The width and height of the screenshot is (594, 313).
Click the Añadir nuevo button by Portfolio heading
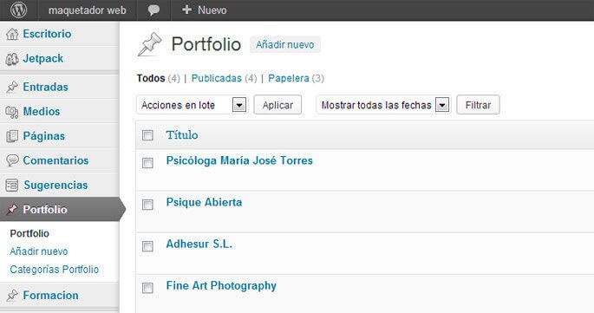pyautogui.click(x=285, y=45)
